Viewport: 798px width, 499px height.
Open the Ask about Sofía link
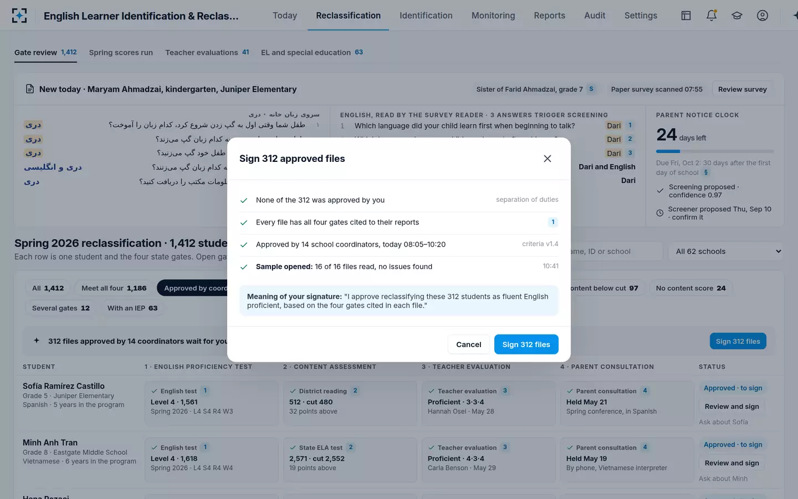point(723,422)
